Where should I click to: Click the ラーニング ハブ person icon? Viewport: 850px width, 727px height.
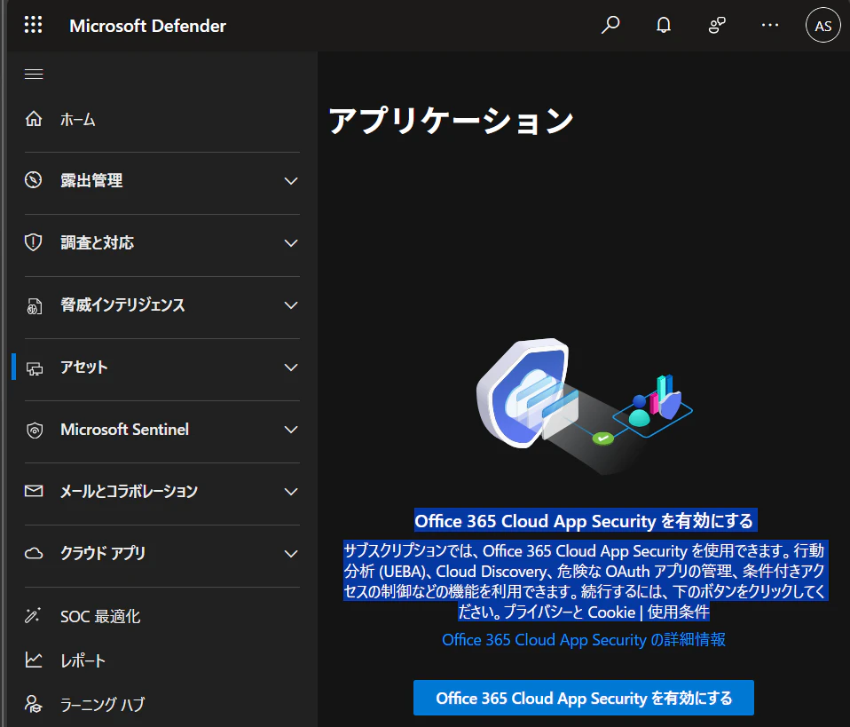point(33,704)
